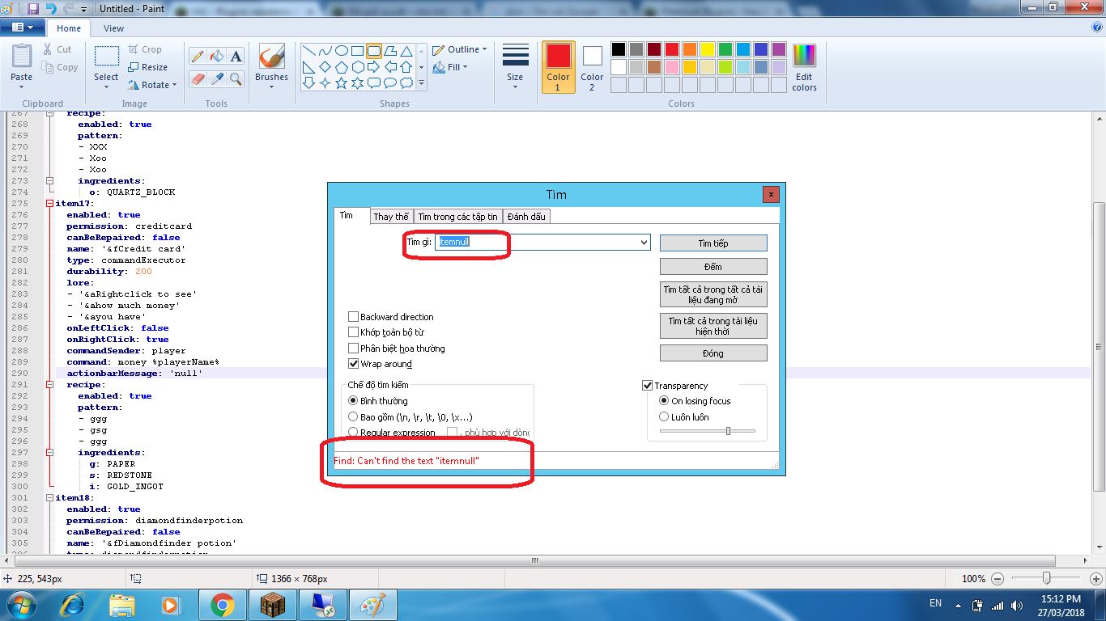Choose the Pentagon shape
The width and height of the screenshot is (1106, 621).
point(342,67)
